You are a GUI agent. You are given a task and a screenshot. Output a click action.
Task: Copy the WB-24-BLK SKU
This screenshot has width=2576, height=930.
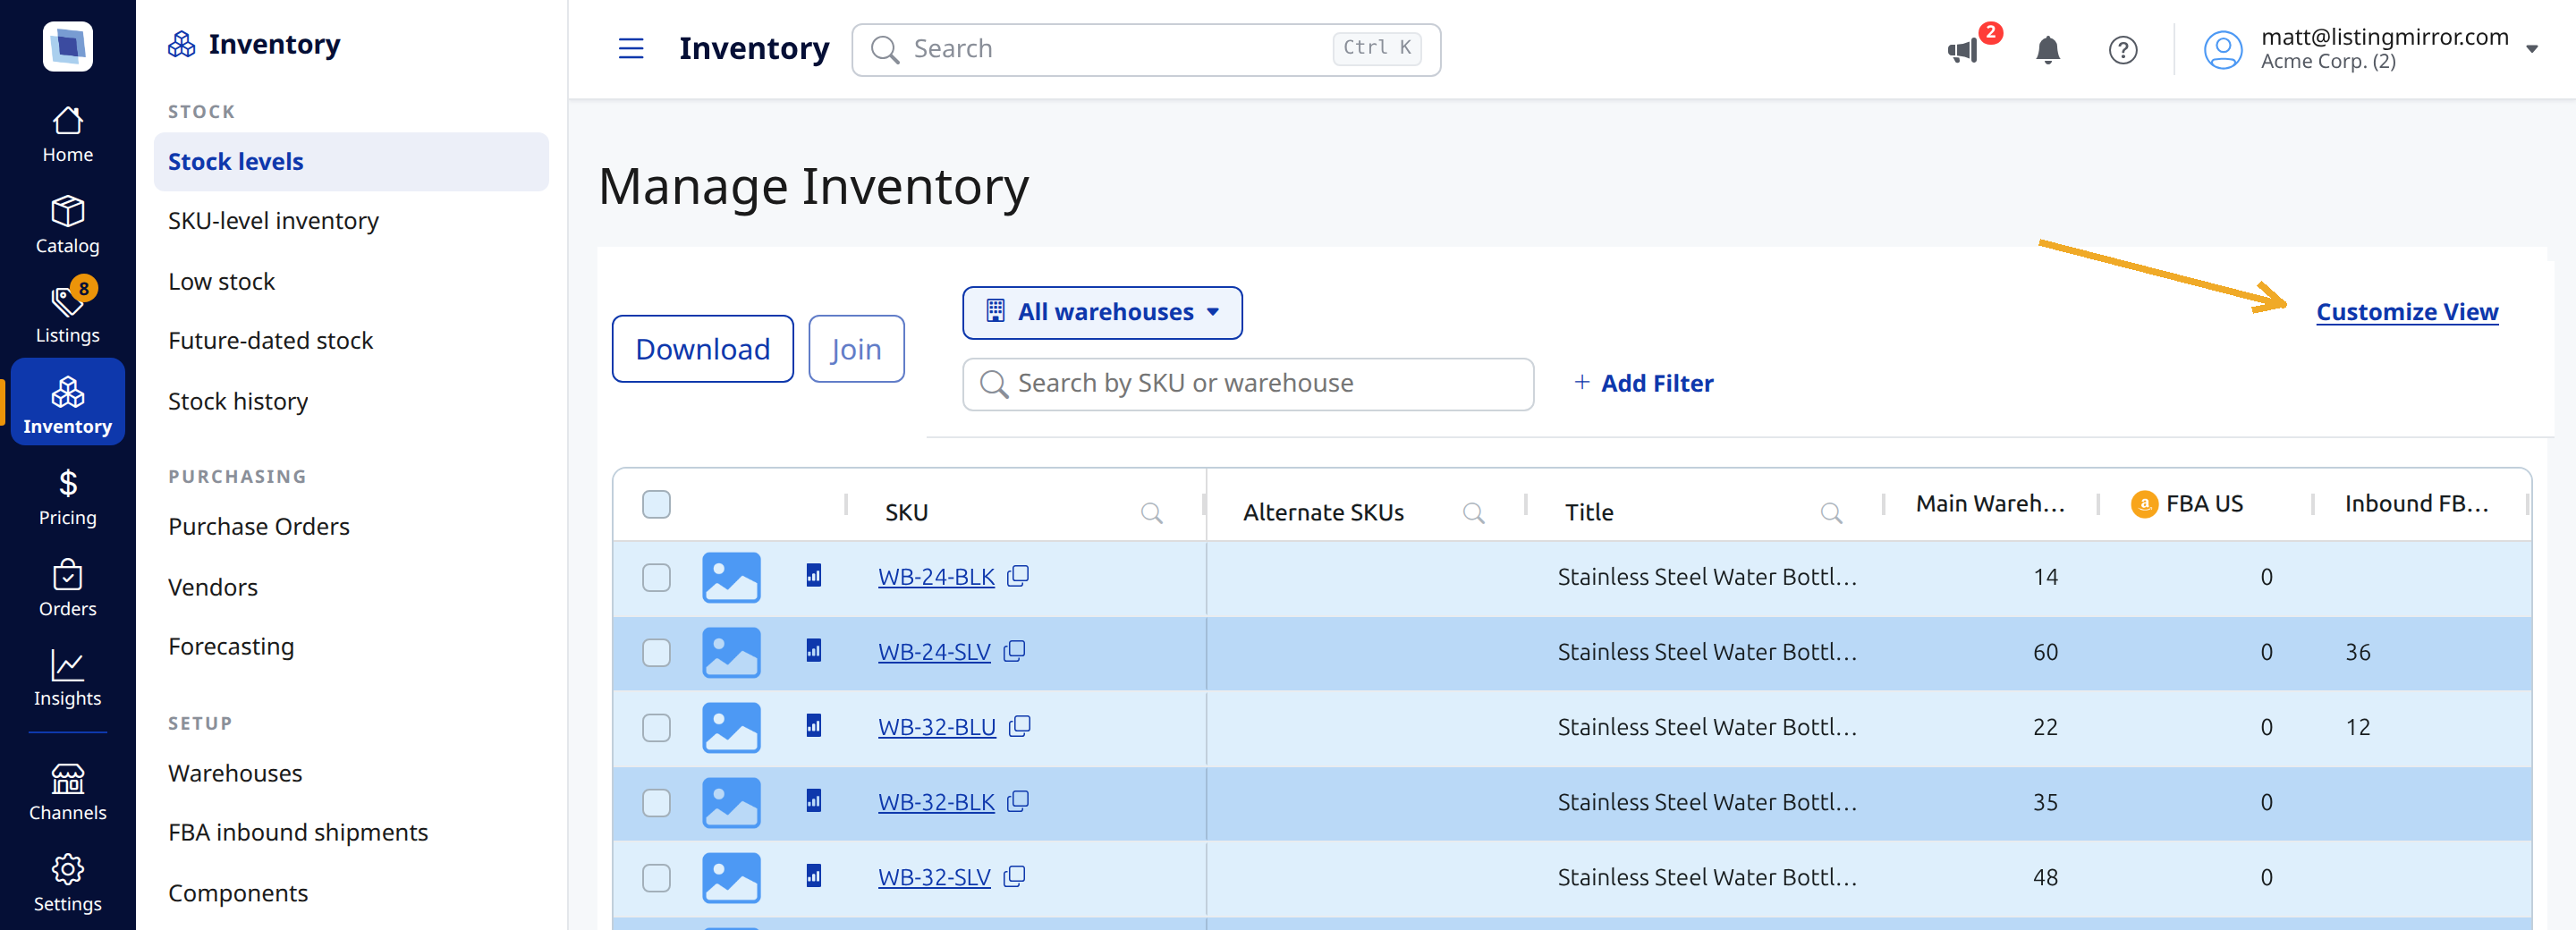pos(1018,576)
